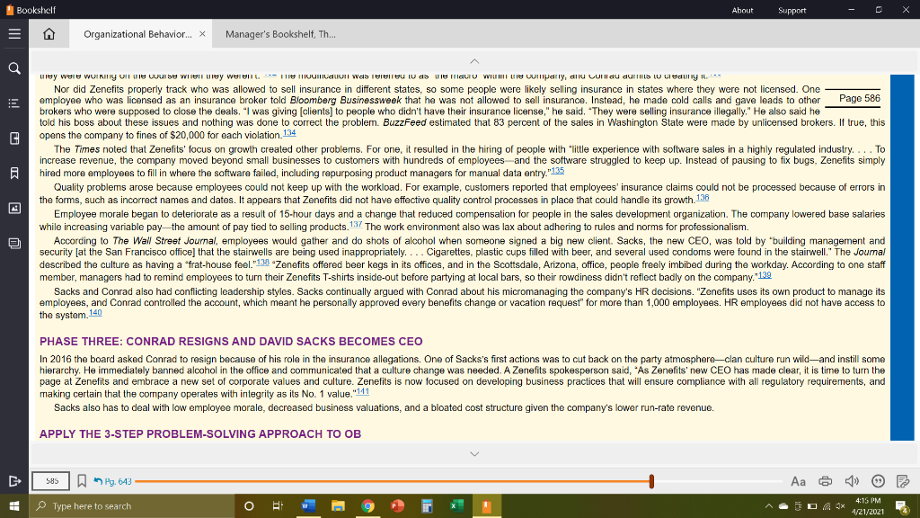The image size is (920, 518).
Task: Open the Support menu
Action: coord(792,10)
